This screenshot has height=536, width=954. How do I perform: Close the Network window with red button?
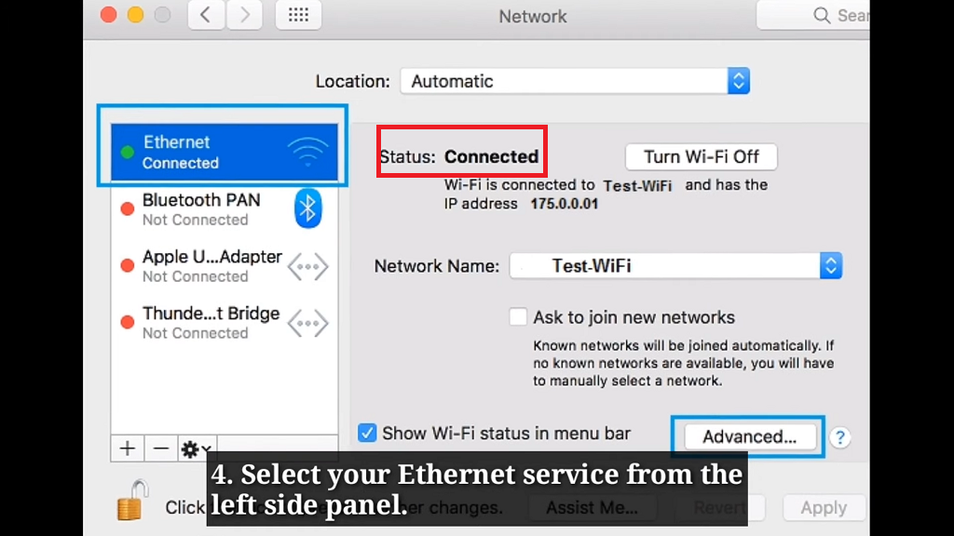click(109, 15)
